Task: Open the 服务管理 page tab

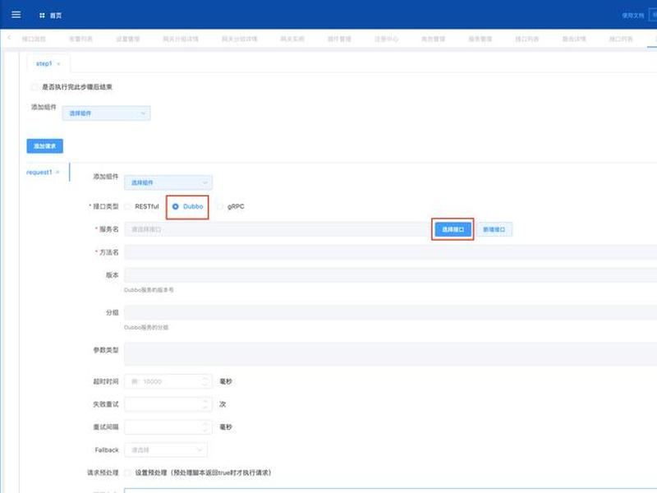Action: coord(480,39)
